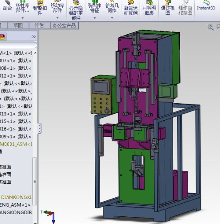Select the 智能扣件 Smart Fasteners tool
220x224 pixels.
pyautogui.click(x=40, y=8)
